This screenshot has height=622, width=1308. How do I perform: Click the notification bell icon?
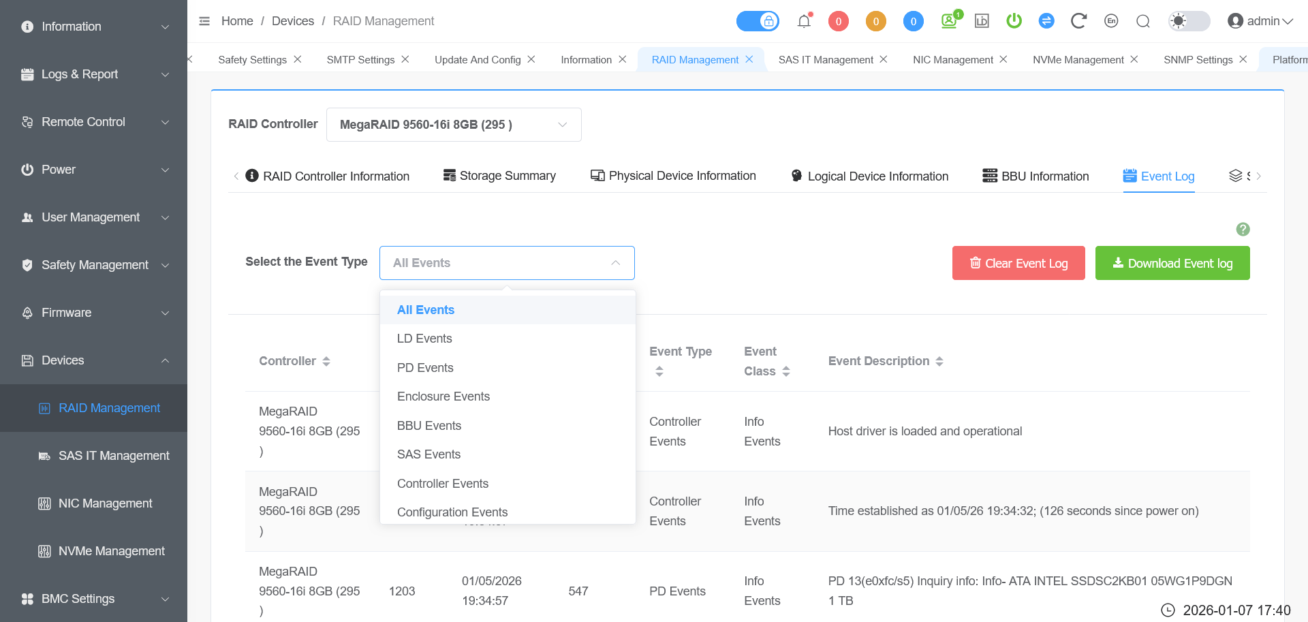804,21
